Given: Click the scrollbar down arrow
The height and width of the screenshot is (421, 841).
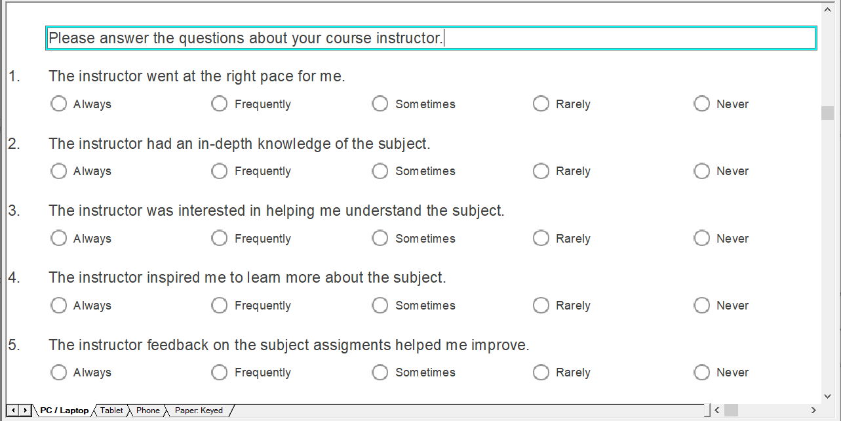Looking at the screenshot, I should pos(827,396).
